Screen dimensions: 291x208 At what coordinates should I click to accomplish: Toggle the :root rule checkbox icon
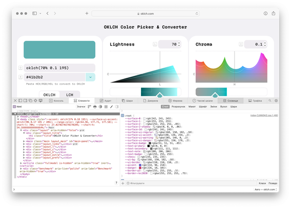click(122, 116)
